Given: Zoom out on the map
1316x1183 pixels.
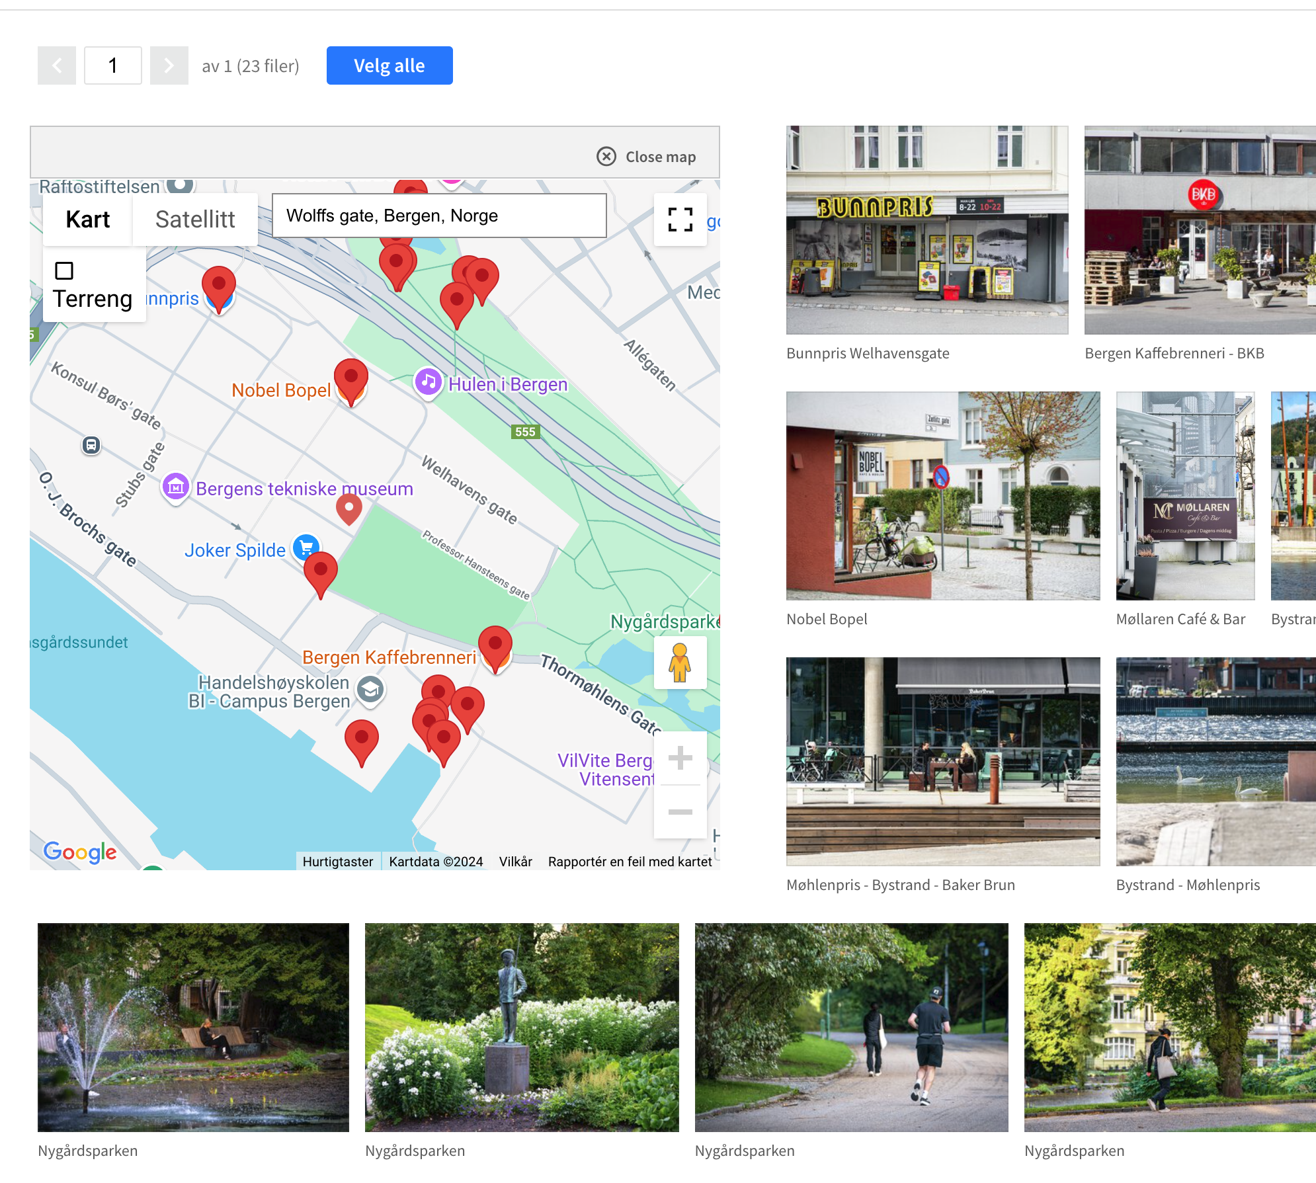Looking at the screenshot, I should 680,812.
